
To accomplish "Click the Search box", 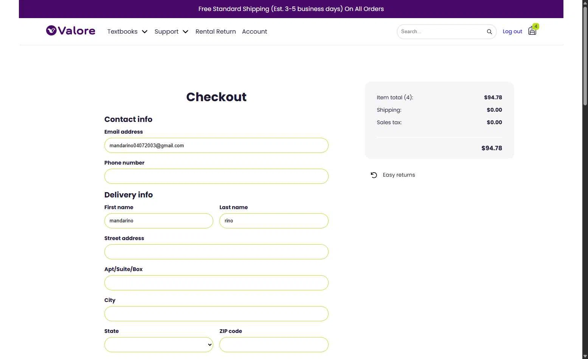I will (x=442, y=32).
